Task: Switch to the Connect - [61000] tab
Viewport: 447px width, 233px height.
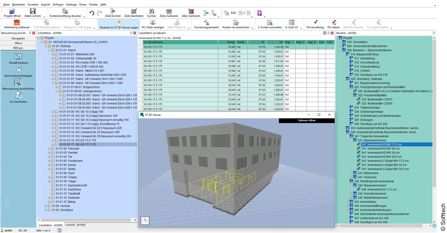Action: [75, 225]
